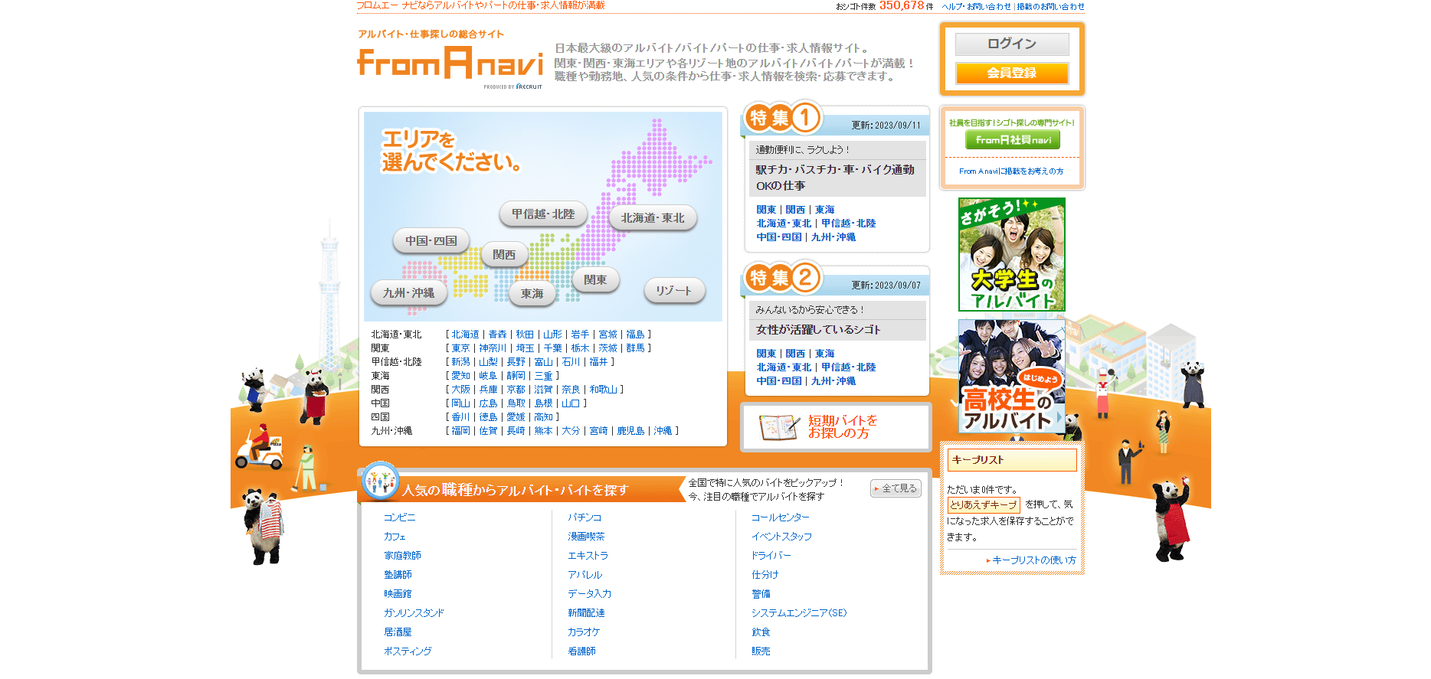The height and width of the screenshot is (679, 1431).
Task: Open the リゾート map bubble
Action: [x=674, y=291]
